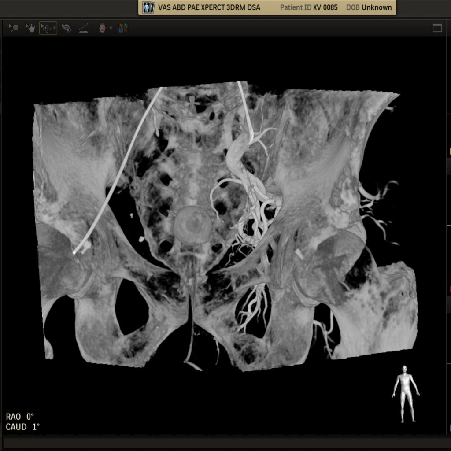Viewport: 451px width, 451px height.
Task: Expand the orientation preset dropdown arrow
Action: point(111,28)
